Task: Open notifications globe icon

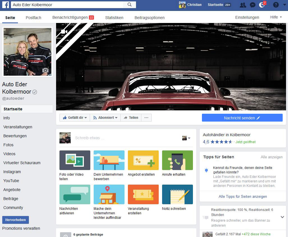Action: pos(262,5)
